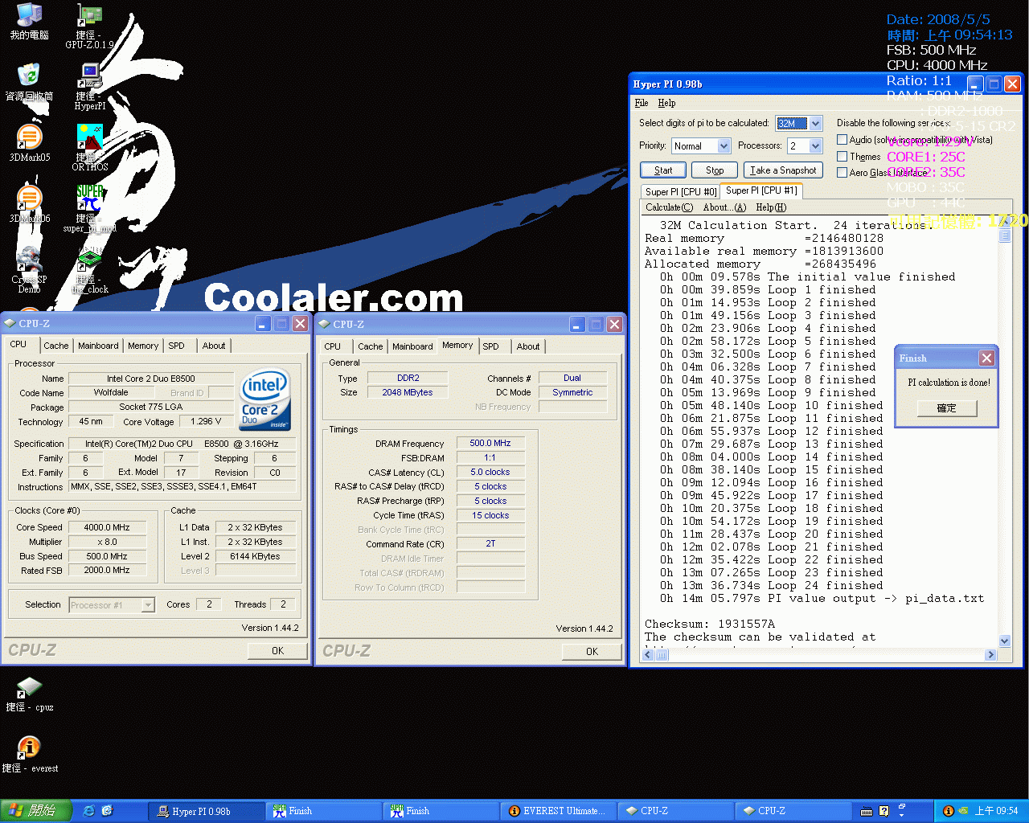Viewport: 1029px width, 823px height.
Task: Open the About tab in left CPU-Z window
Action: (214, 346)
